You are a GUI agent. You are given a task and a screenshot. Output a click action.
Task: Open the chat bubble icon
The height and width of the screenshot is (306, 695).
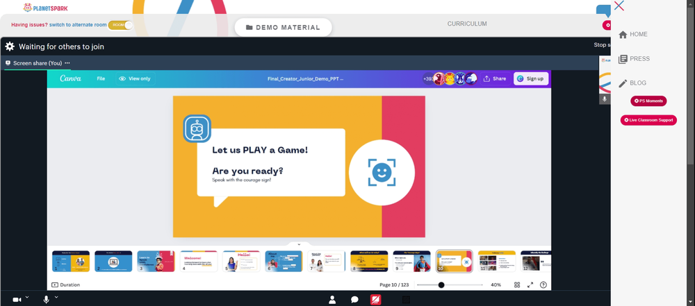tap(354, 300)
